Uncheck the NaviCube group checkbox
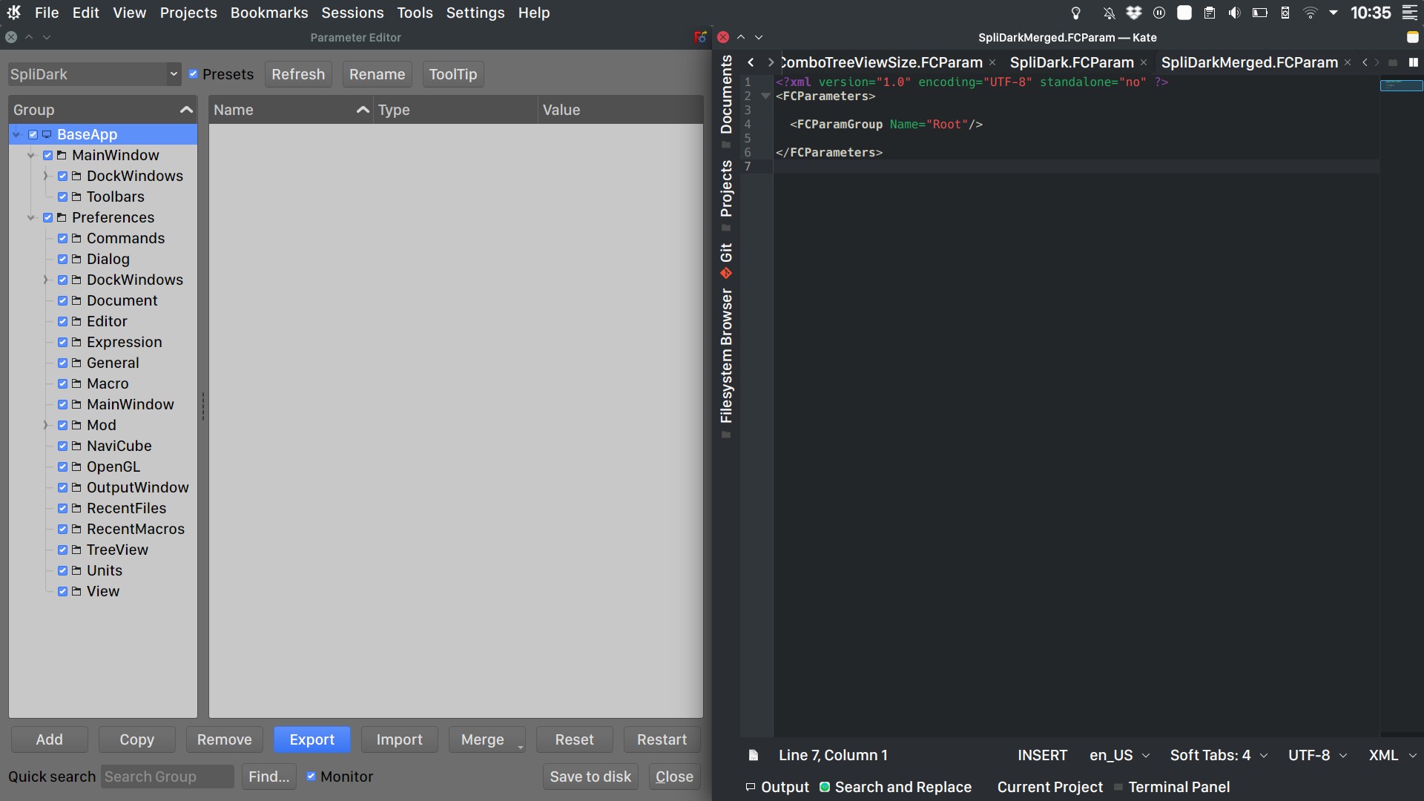This screenshot has height=801, width=1424. [x=62, y=446]
